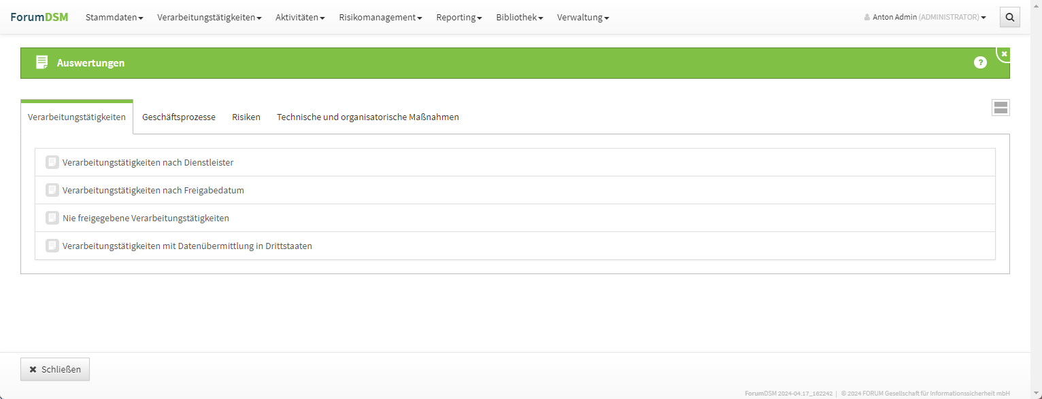The width and height of the screenshot is (1042, 399).
Task: Open Technische und organisatorische Maßnahmen tab
Action: 368,117
